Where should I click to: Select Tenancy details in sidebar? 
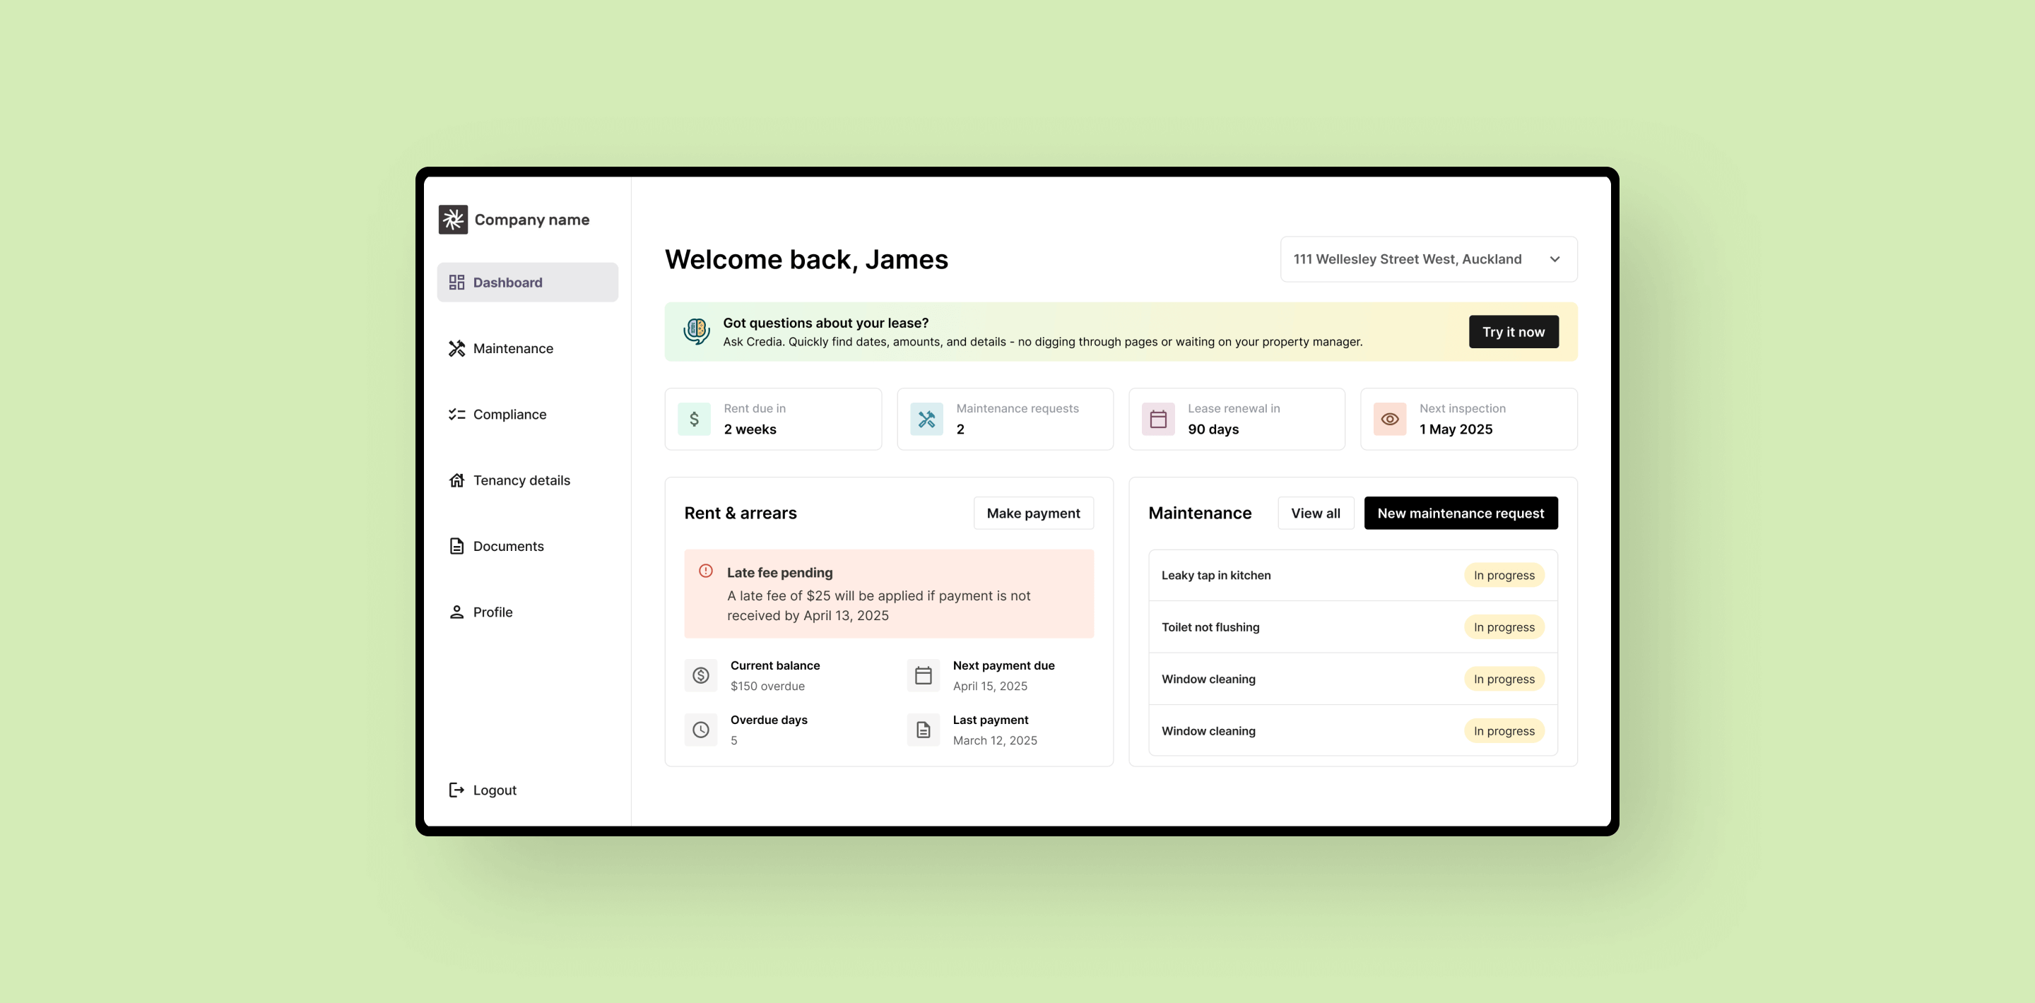point(521,480)
